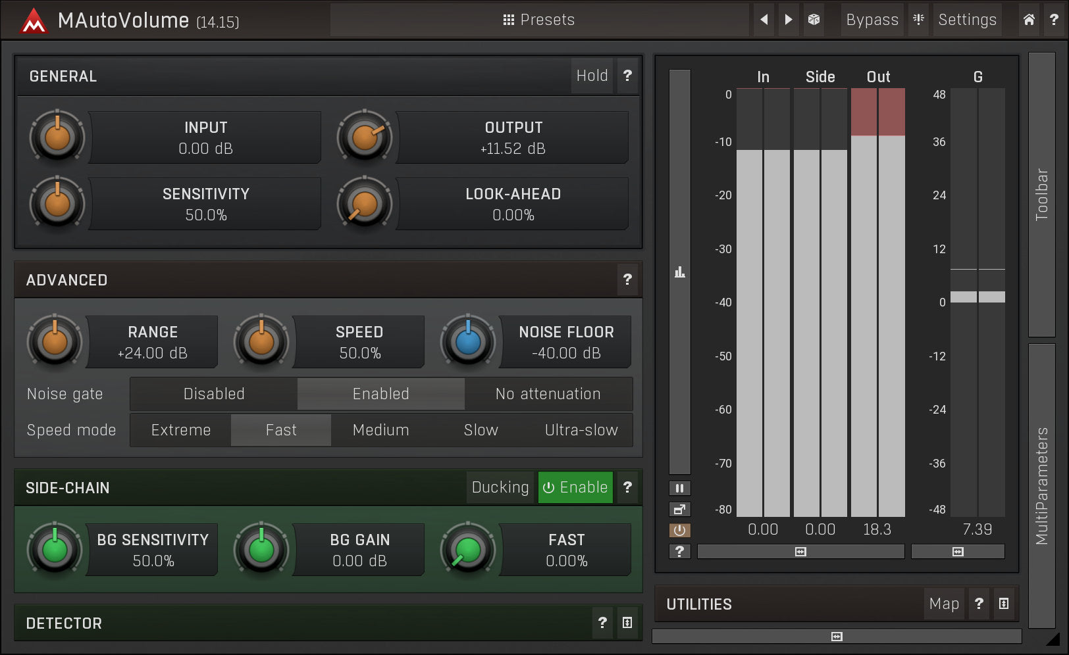Open the Toolbar side tab

[1041, 195]
